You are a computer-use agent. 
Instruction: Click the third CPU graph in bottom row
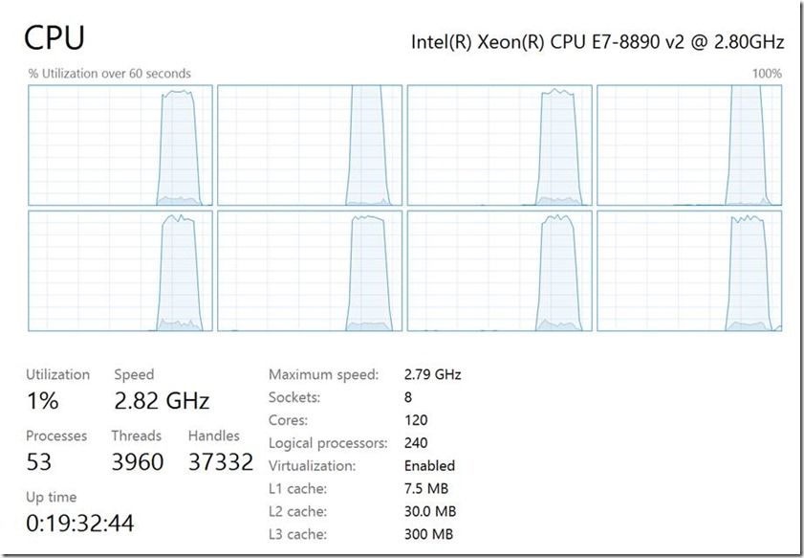[x=499, y=271]
